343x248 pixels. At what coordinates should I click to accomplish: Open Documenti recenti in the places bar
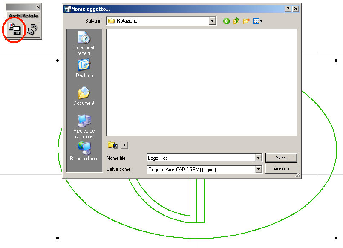(84, 43)
